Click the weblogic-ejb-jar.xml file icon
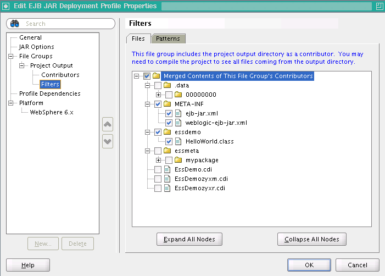The height and width of the screenshot is (276, 385). tap(178, 123)
